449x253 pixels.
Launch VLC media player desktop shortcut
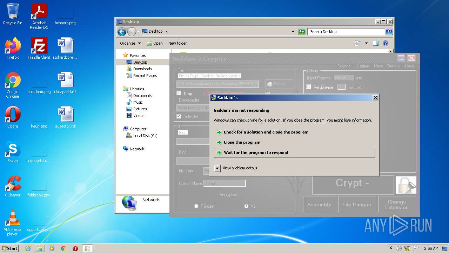point(13,223)
